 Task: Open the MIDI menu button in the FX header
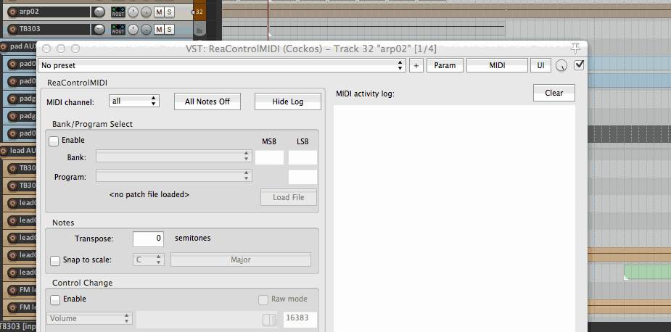497,65
